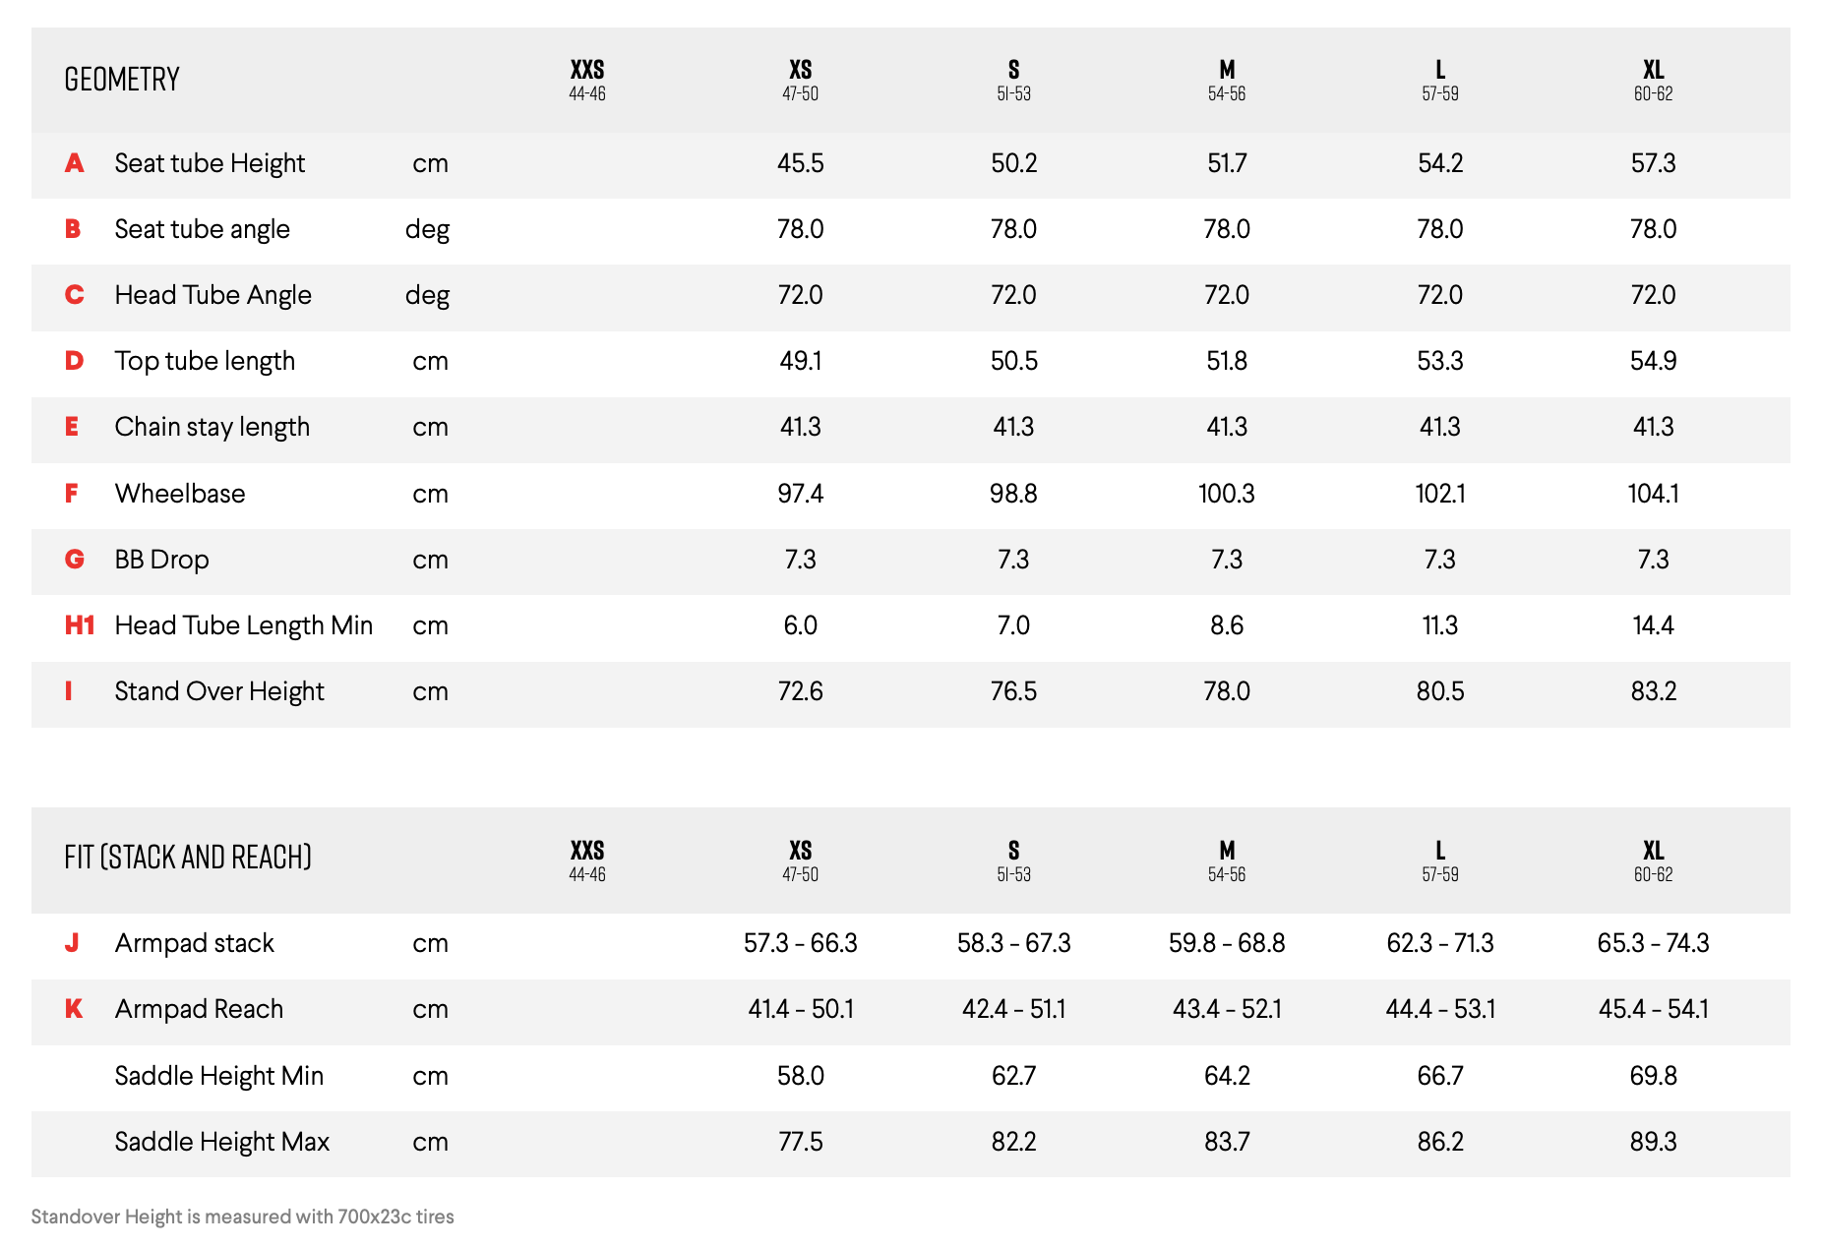The height and width of the screenshot is (1247, 1822).
Task: Select the Stand Over Height row label
Action: [219, 691]
